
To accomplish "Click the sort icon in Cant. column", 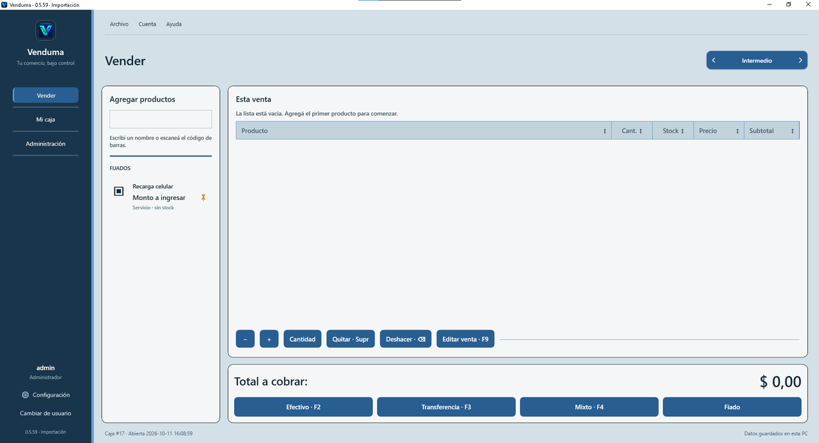I will point(640,131).
